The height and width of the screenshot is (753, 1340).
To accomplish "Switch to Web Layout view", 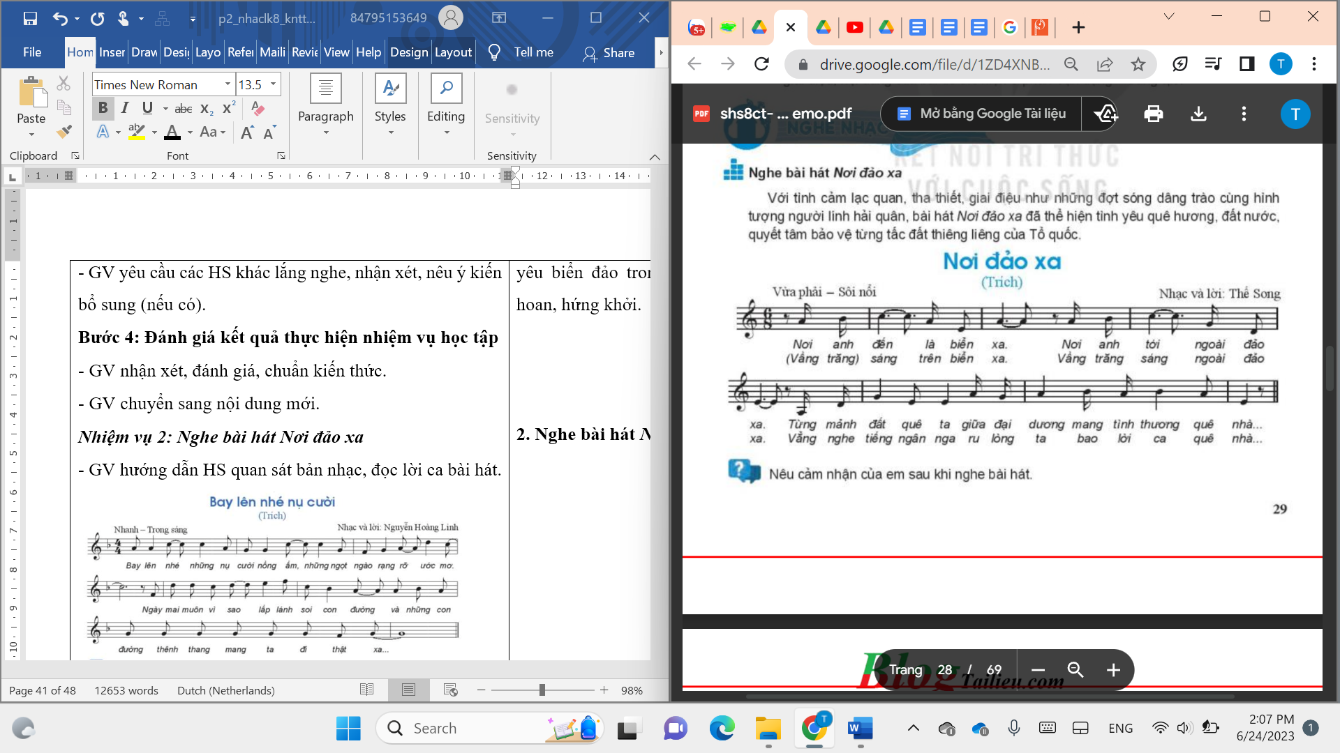I will 450,690.
